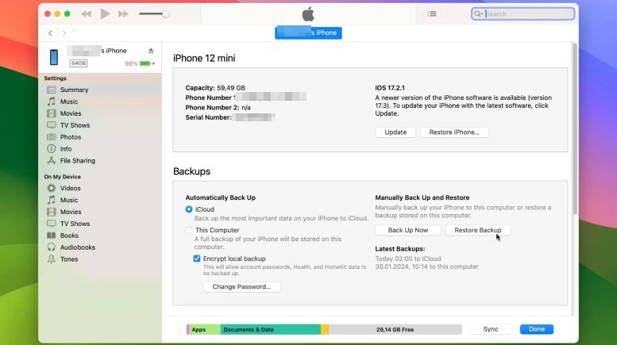Click the Back Up Now button
This screenshot has height=345, width=617.
click(x=407, y=230)
